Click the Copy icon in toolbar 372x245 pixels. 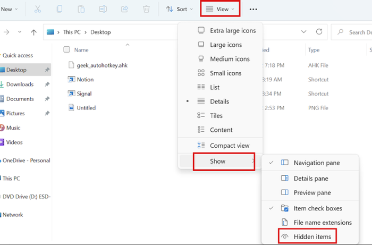[x=59, y=9]
